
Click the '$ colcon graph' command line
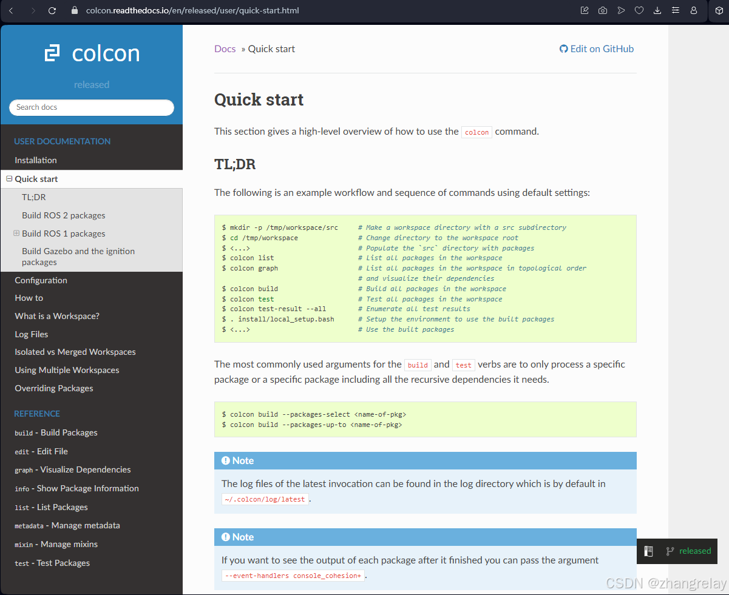[x=250, y=268]
